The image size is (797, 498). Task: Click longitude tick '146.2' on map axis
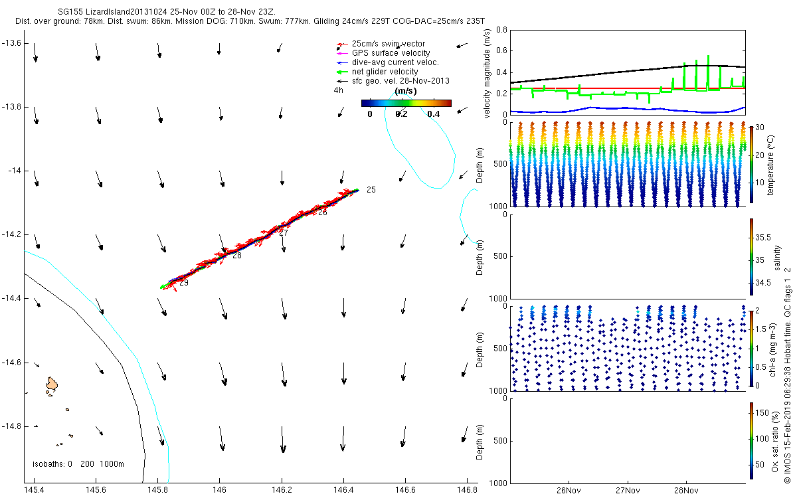(282, 491)
